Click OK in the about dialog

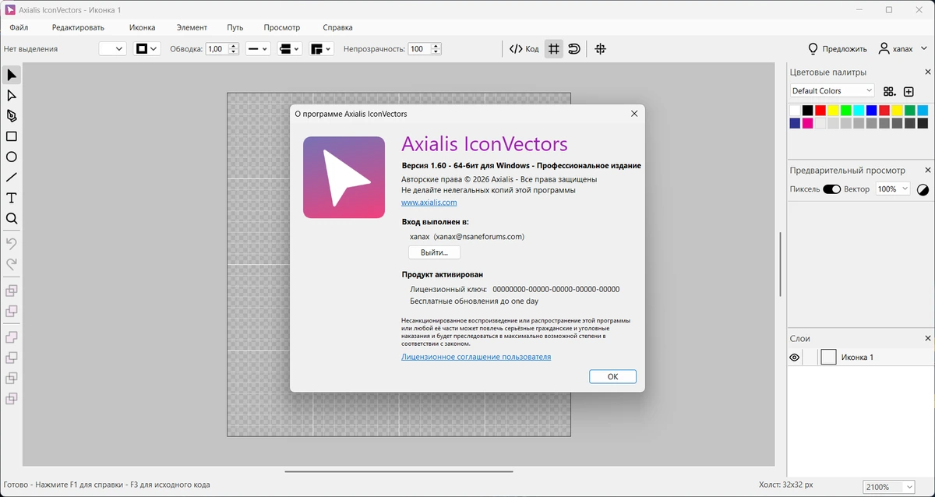pos(612,376)
